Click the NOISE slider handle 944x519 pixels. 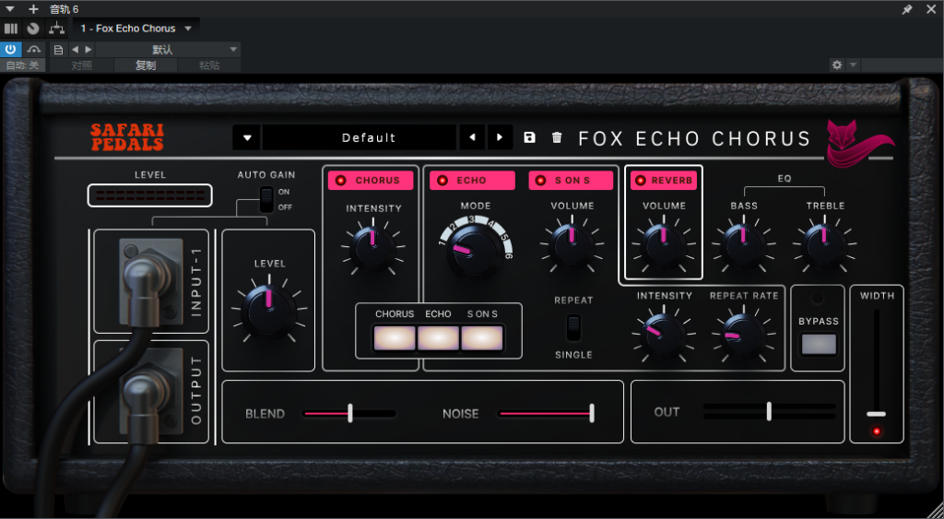(592, 413)
